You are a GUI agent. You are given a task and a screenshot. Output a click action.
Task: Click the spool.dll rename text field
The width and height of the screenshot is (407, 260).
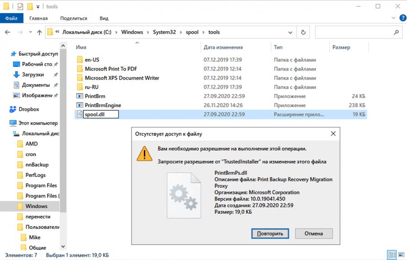[x=100, y=114]
